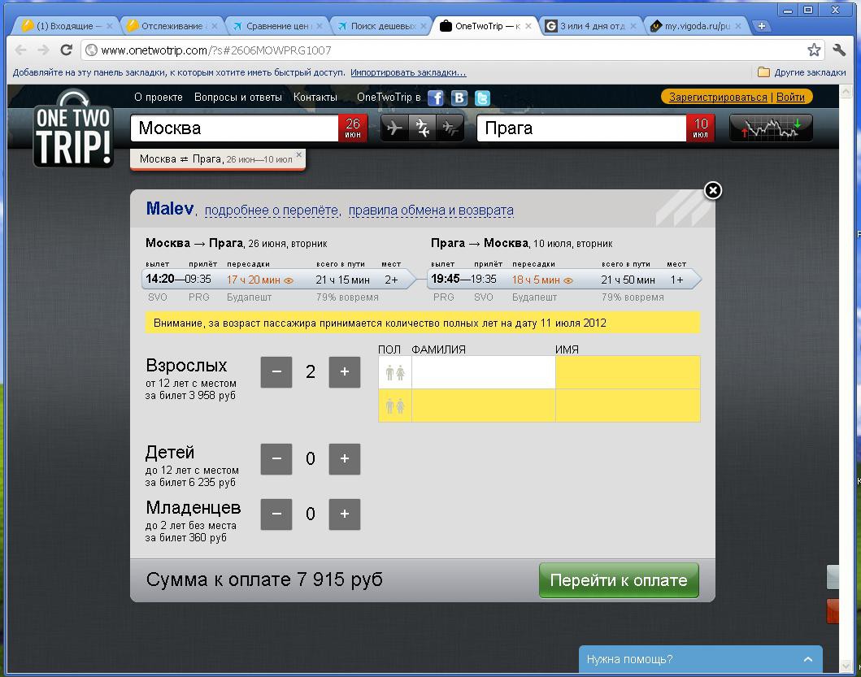Decrease number of children
Viewport: 861px width, 677px height.
(276, 459)
